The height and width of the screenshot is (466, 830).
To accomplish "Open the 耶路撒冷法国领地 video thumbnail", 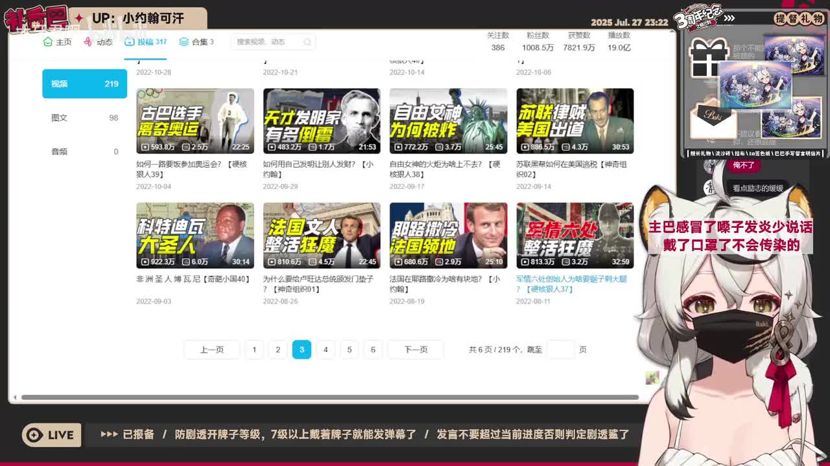I will (x=448, y=236).
